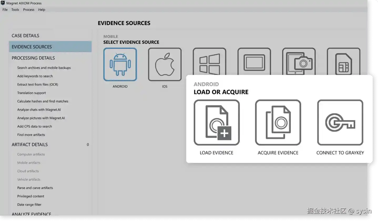Open Analyze pictures with Magnet.AI

(41, 118)
